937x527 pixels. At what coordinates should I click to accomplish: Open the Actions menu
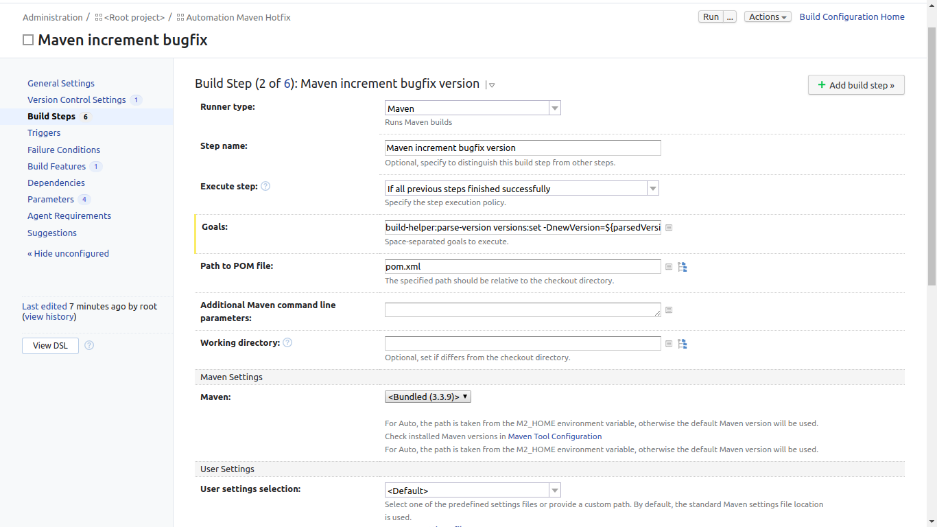click(x=768, y=17)
